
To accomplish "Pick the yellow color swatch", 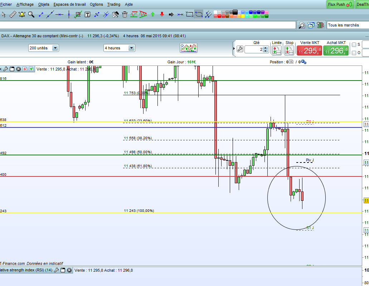I will [243, 16].
